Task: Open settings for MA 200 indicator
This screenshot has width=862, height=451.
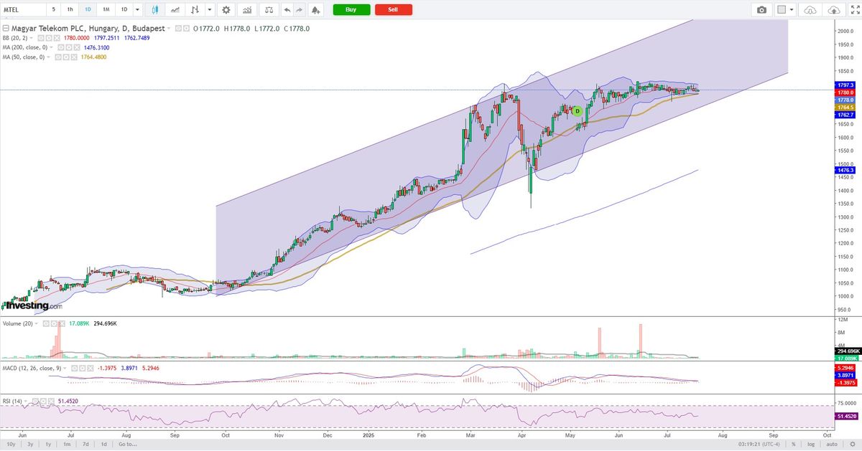Action: (70, 47)
